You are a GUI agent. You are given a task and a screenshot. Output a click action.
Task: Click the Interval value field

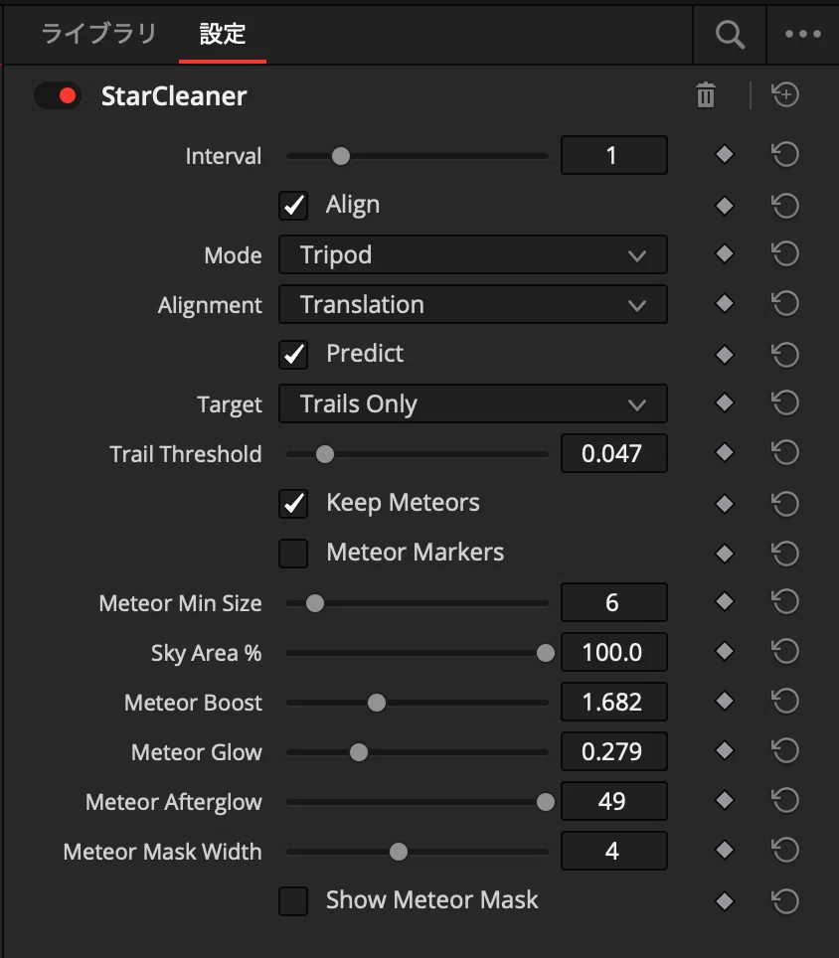coord(614,155)
